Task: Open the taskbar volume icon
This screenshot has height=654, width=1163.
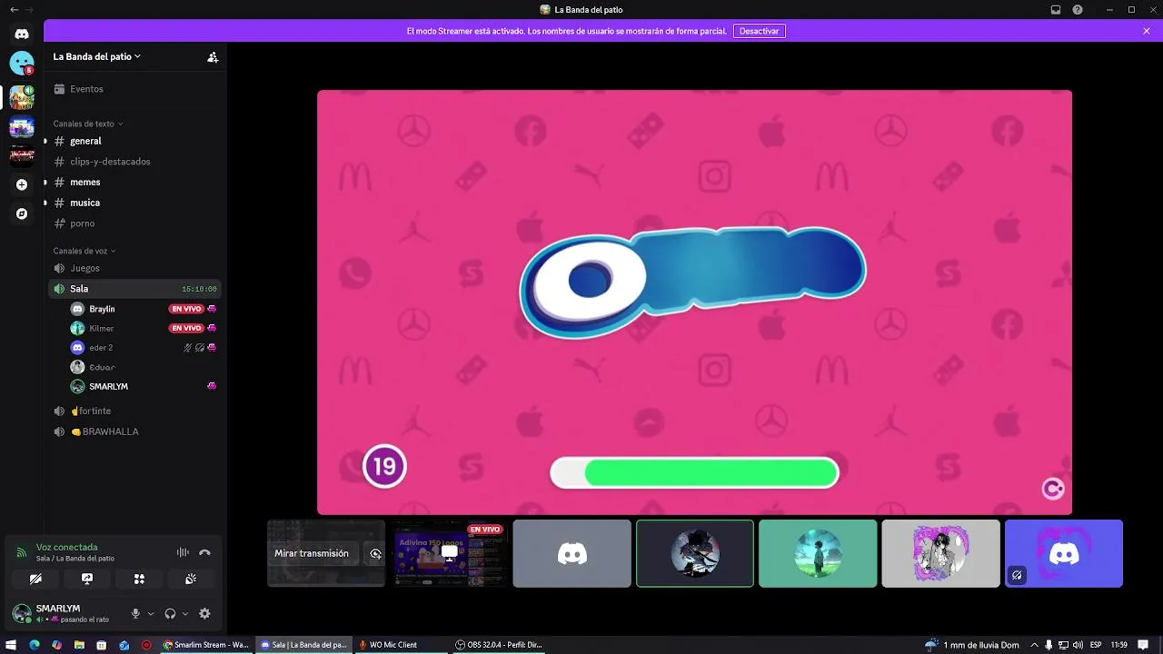Action: (1079, 645)
